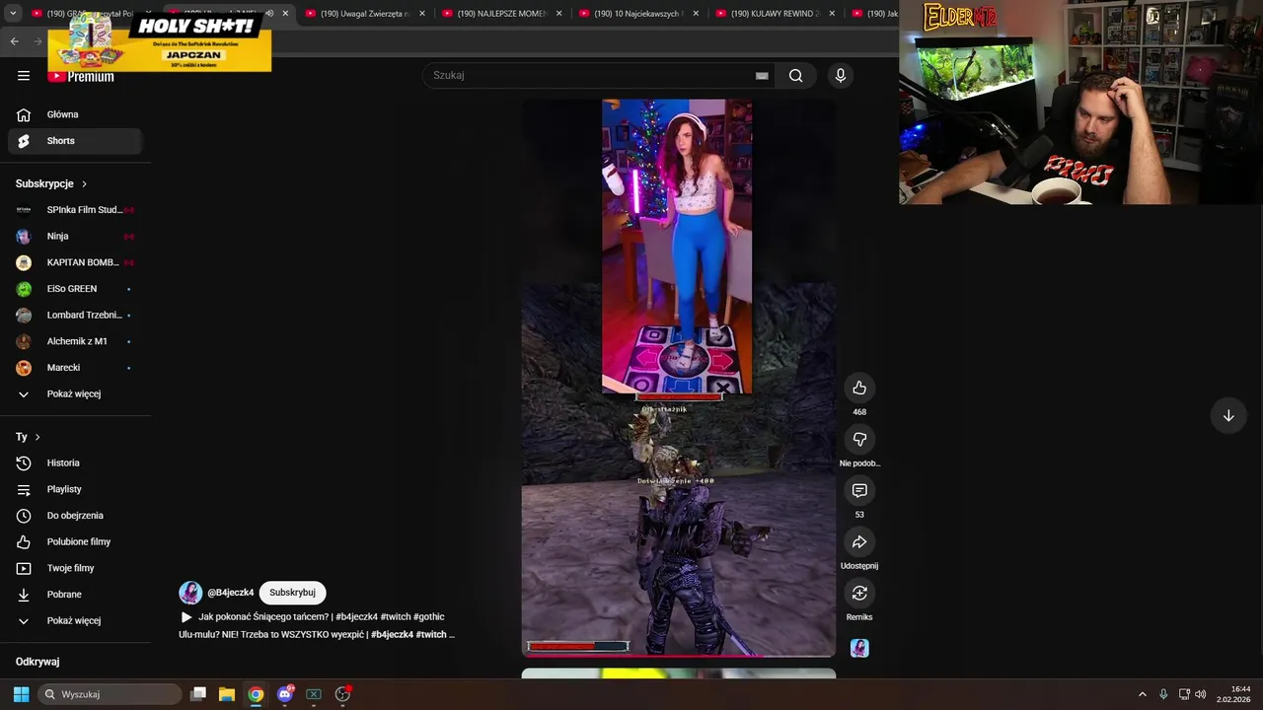This screenshot has height=710, width=1263.
Task: Open File Explorer from the taskbar
Action: coord(226,694)
